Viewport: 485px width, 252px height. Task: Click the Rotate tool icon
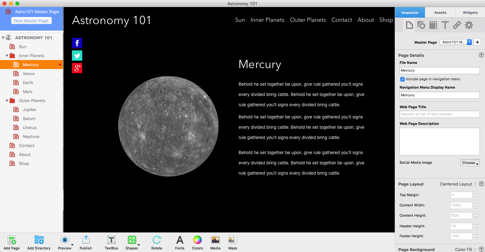point(157,240)
